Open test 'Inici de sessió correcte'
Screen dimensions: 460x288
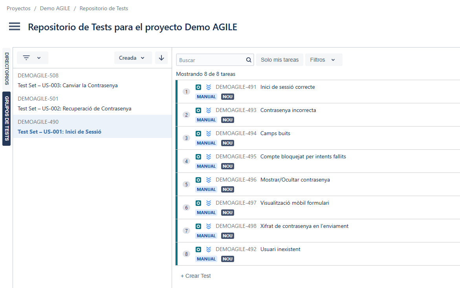[x=288, y=87]
